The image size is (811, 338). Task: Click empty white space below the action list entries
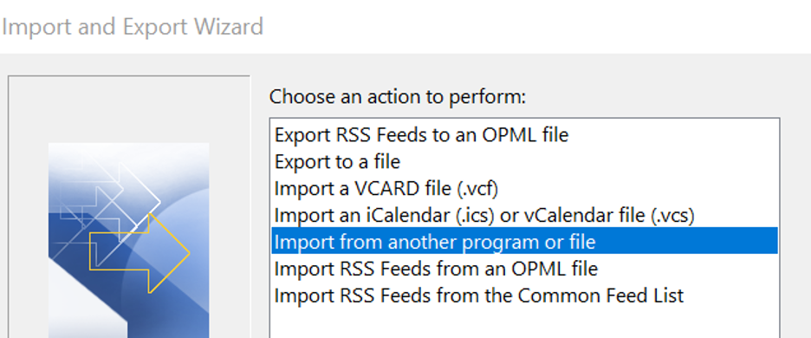pos(524,323)
